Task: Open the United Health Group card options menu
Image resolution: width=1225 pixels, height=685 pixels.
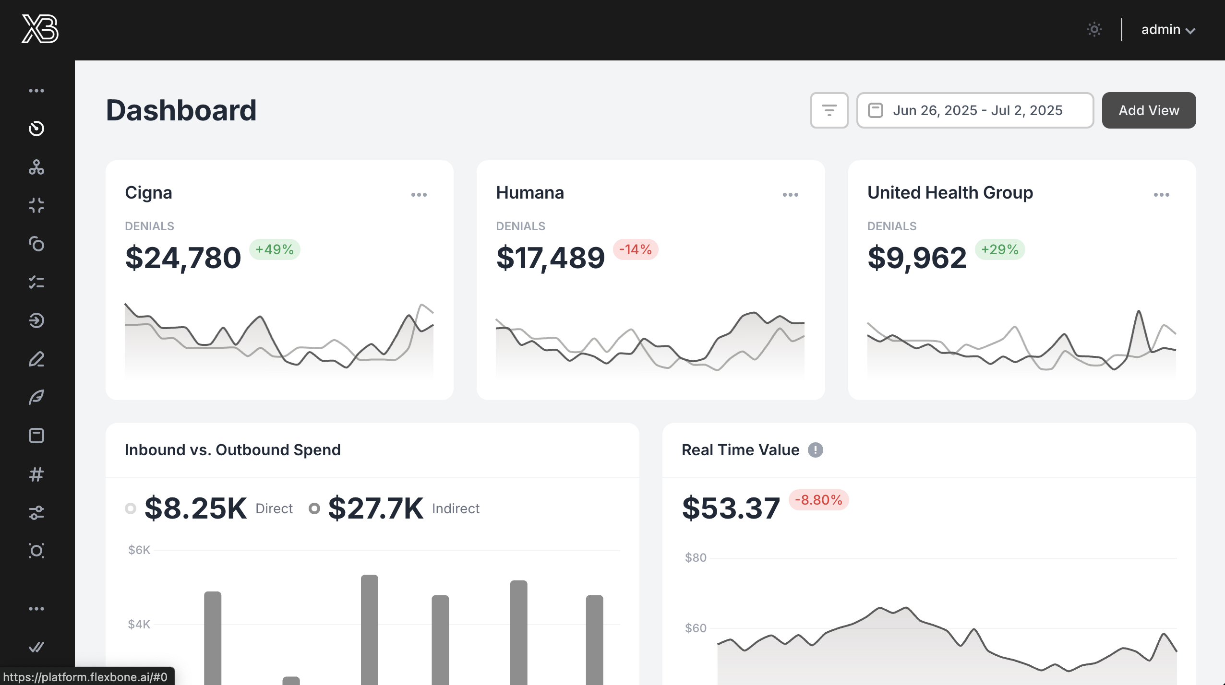Action: click(1162, 195)
